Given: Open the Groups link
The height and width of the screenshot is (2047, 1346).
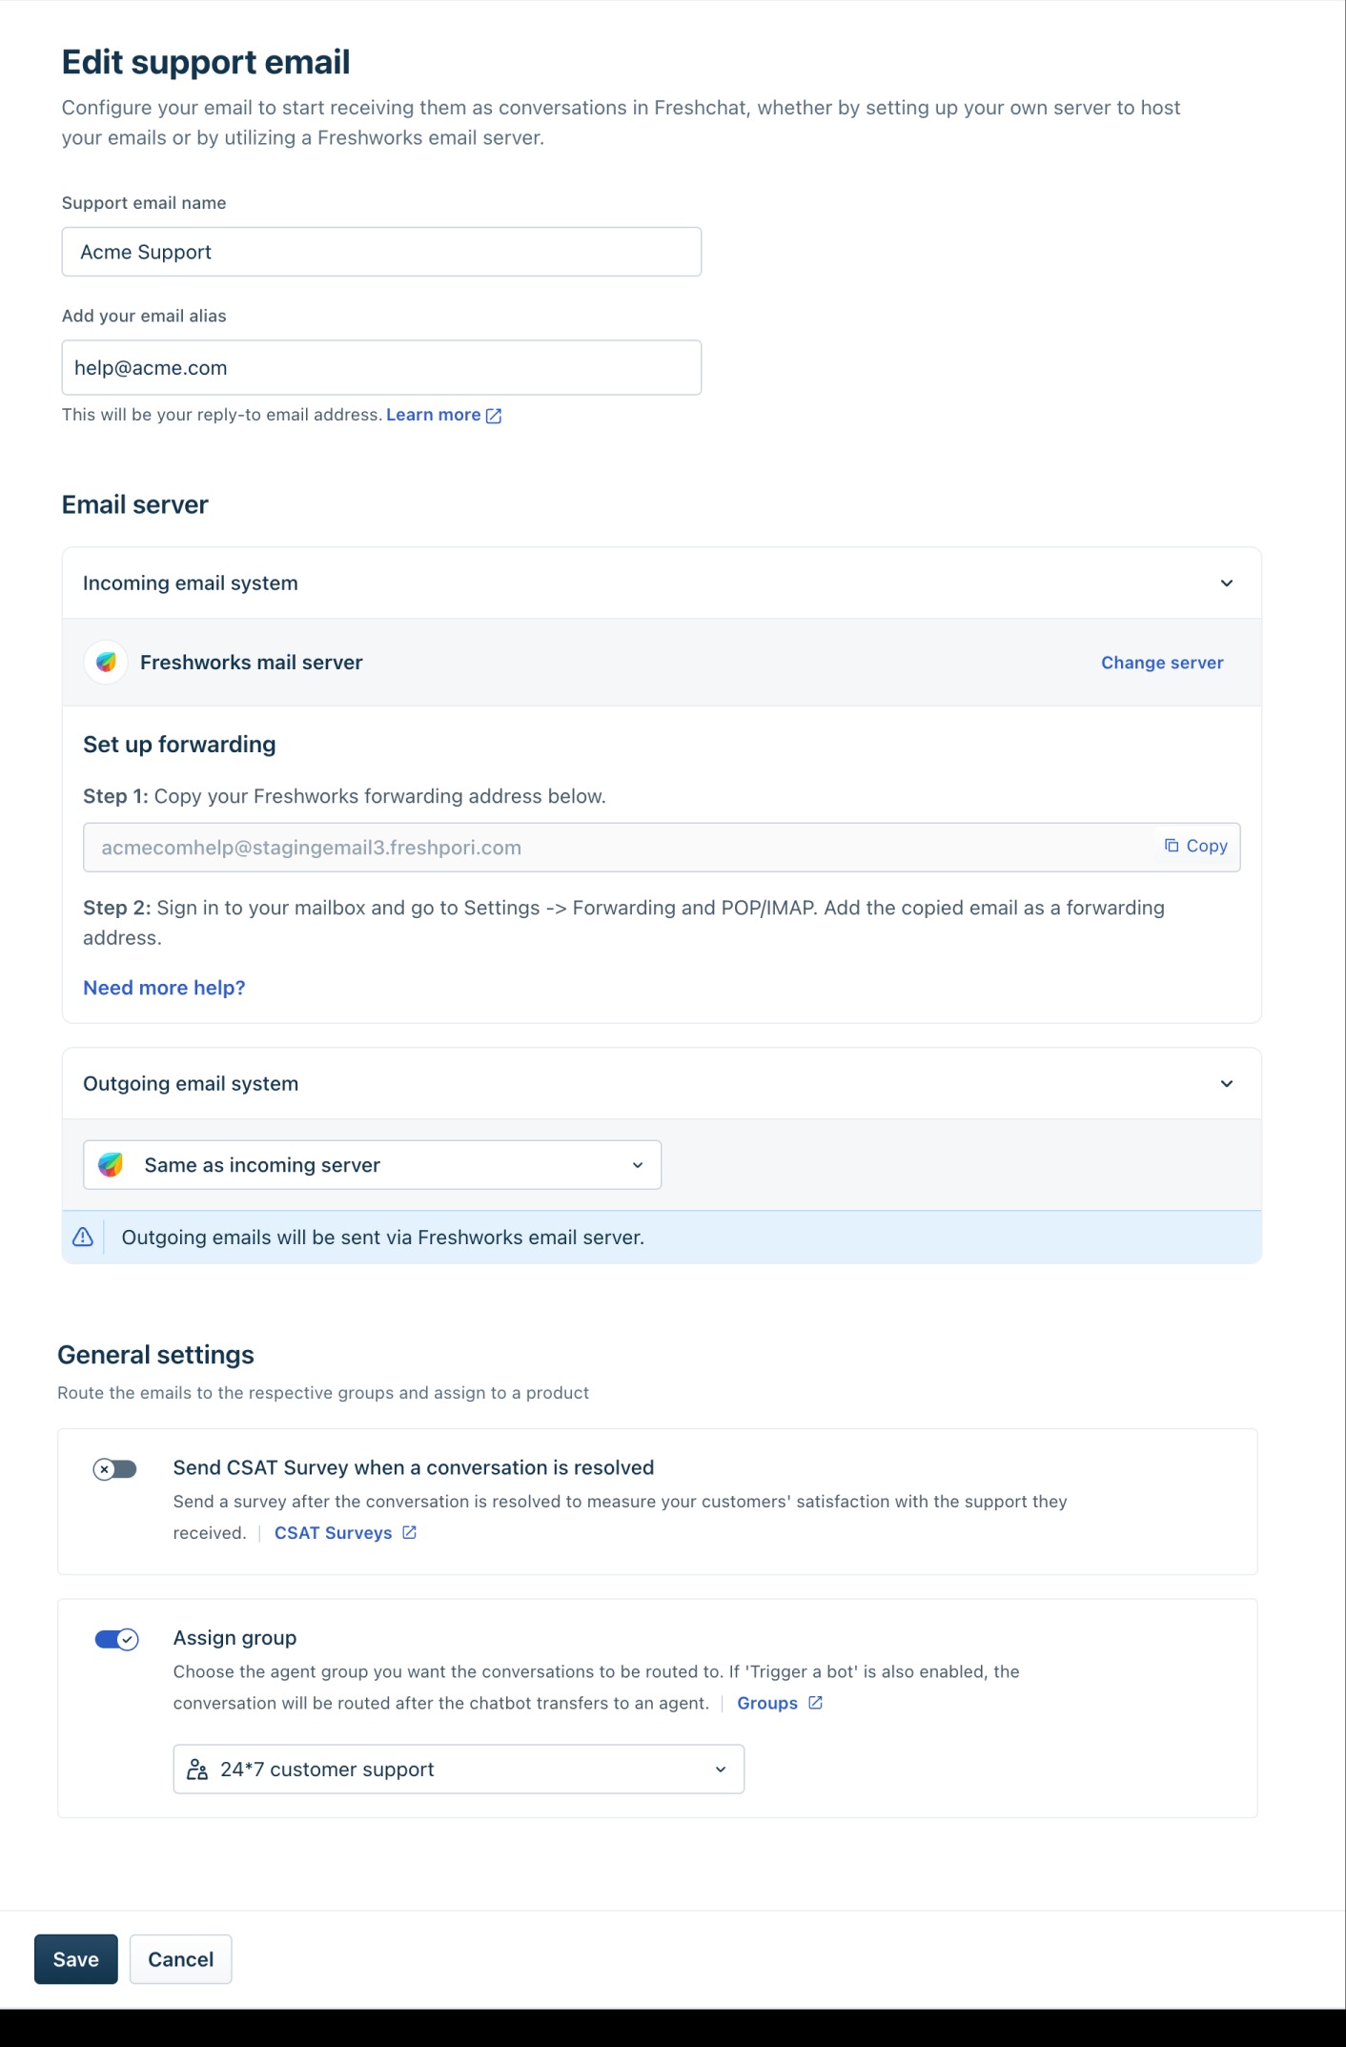Looking at the screenshot, I should 767,1703.
